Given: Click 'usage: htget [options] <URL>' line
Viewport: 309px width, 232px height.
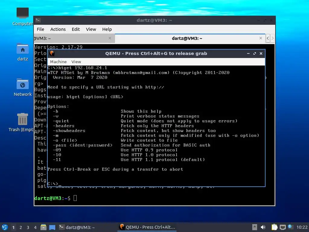Looking at the screenshot, I should (85, 97).
